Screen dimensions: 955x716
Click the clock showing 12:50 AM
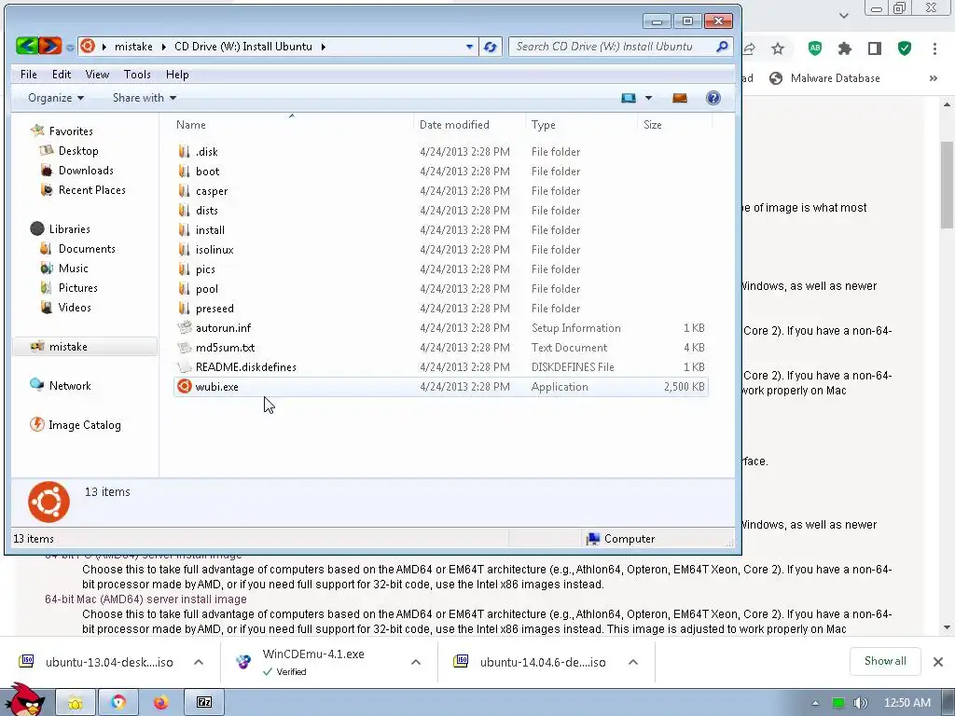coord(907,703)
